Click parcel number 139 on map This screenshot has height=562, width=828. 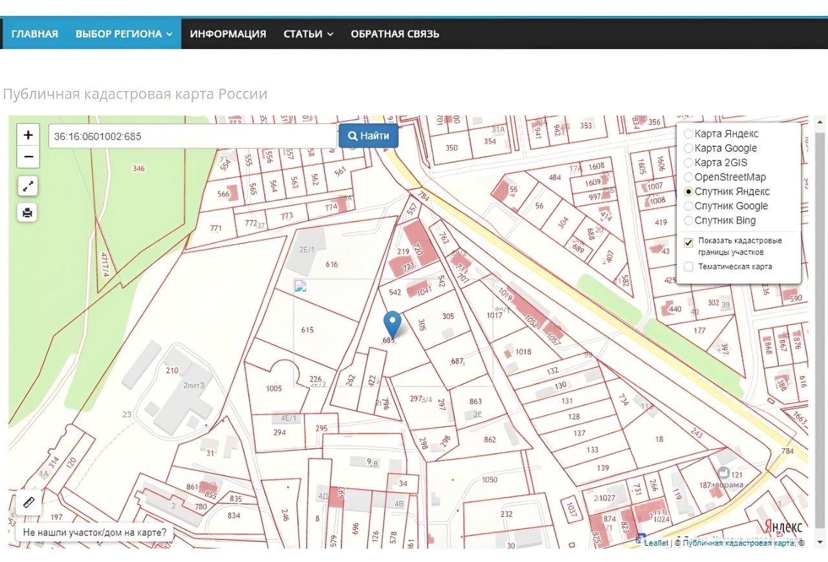[x=603, y=468]
